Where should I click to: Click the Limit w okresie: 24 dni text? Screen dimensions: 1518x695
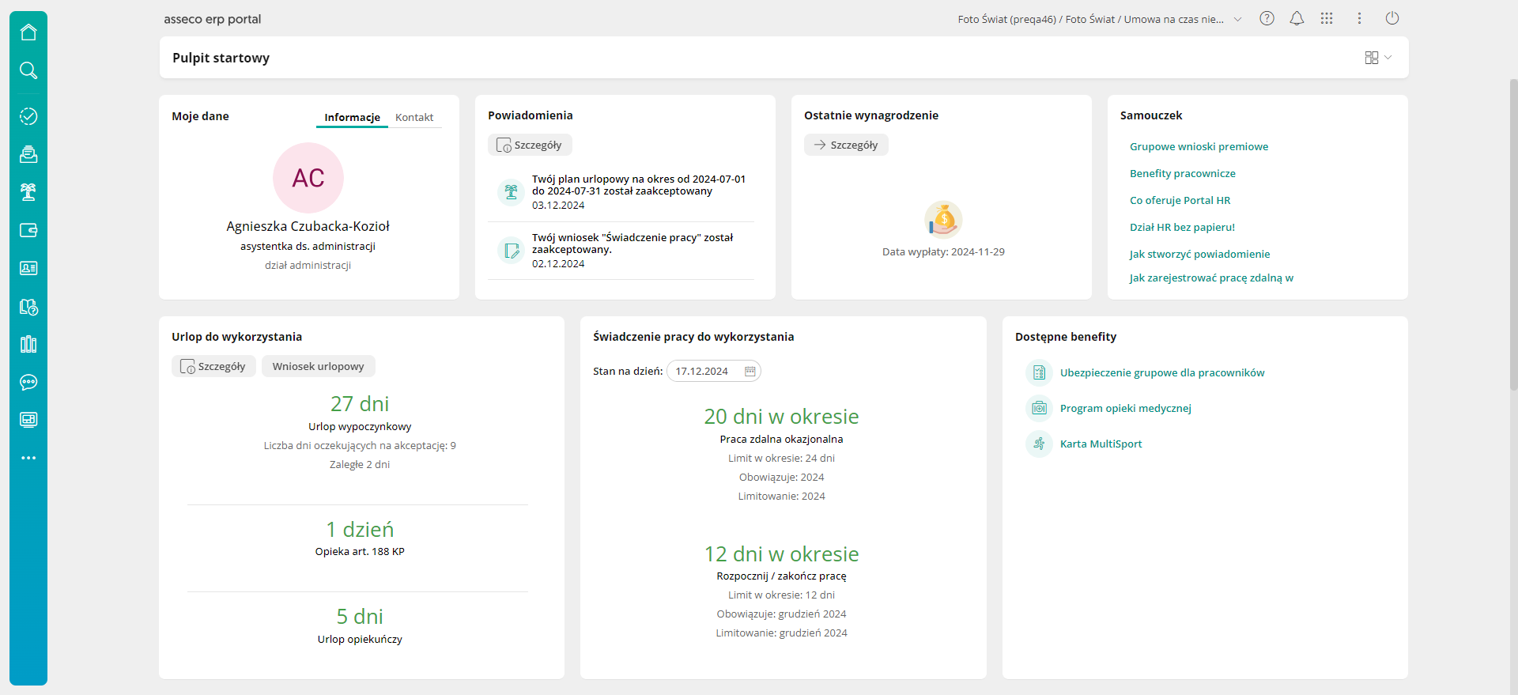click(x=781, y=458)
